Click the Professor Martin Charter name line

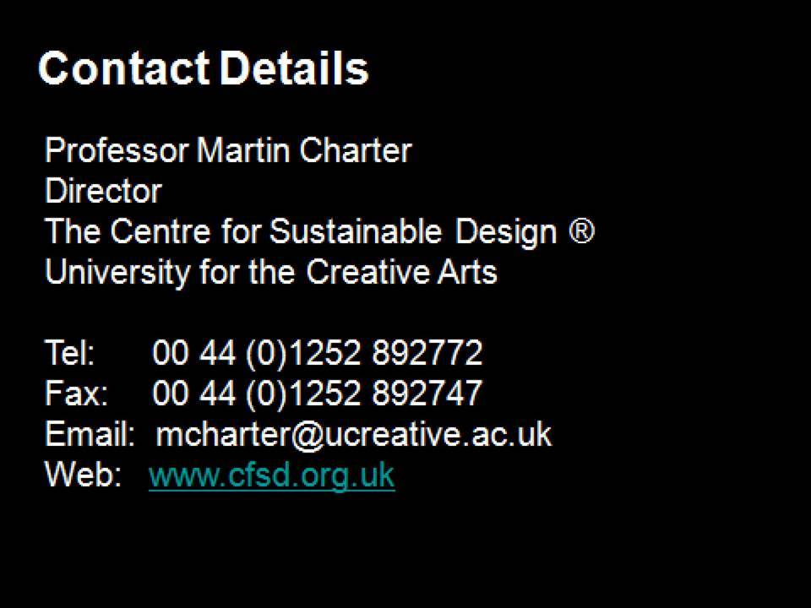tap(228, 150)
